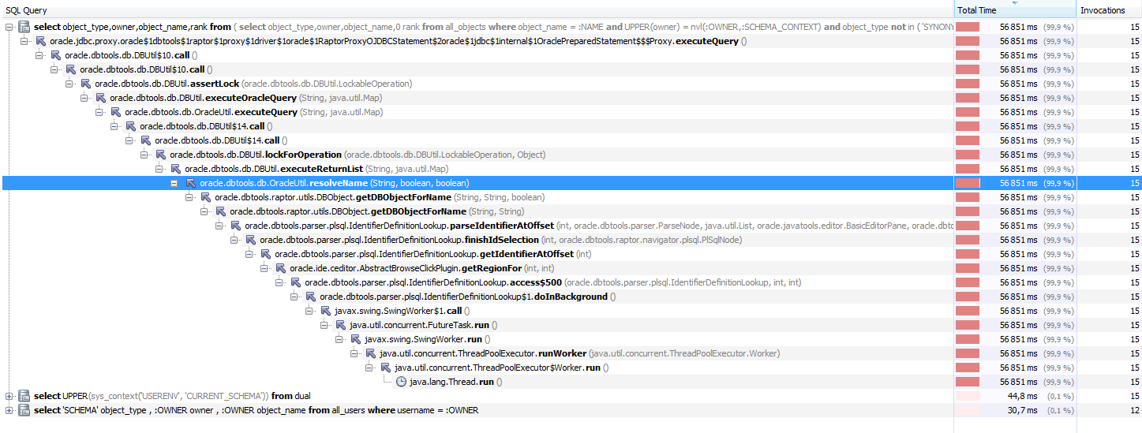Expand the select UPPER(sys_context query node
The height and width of the screenshot is (433, 1142).
point(9,396)
